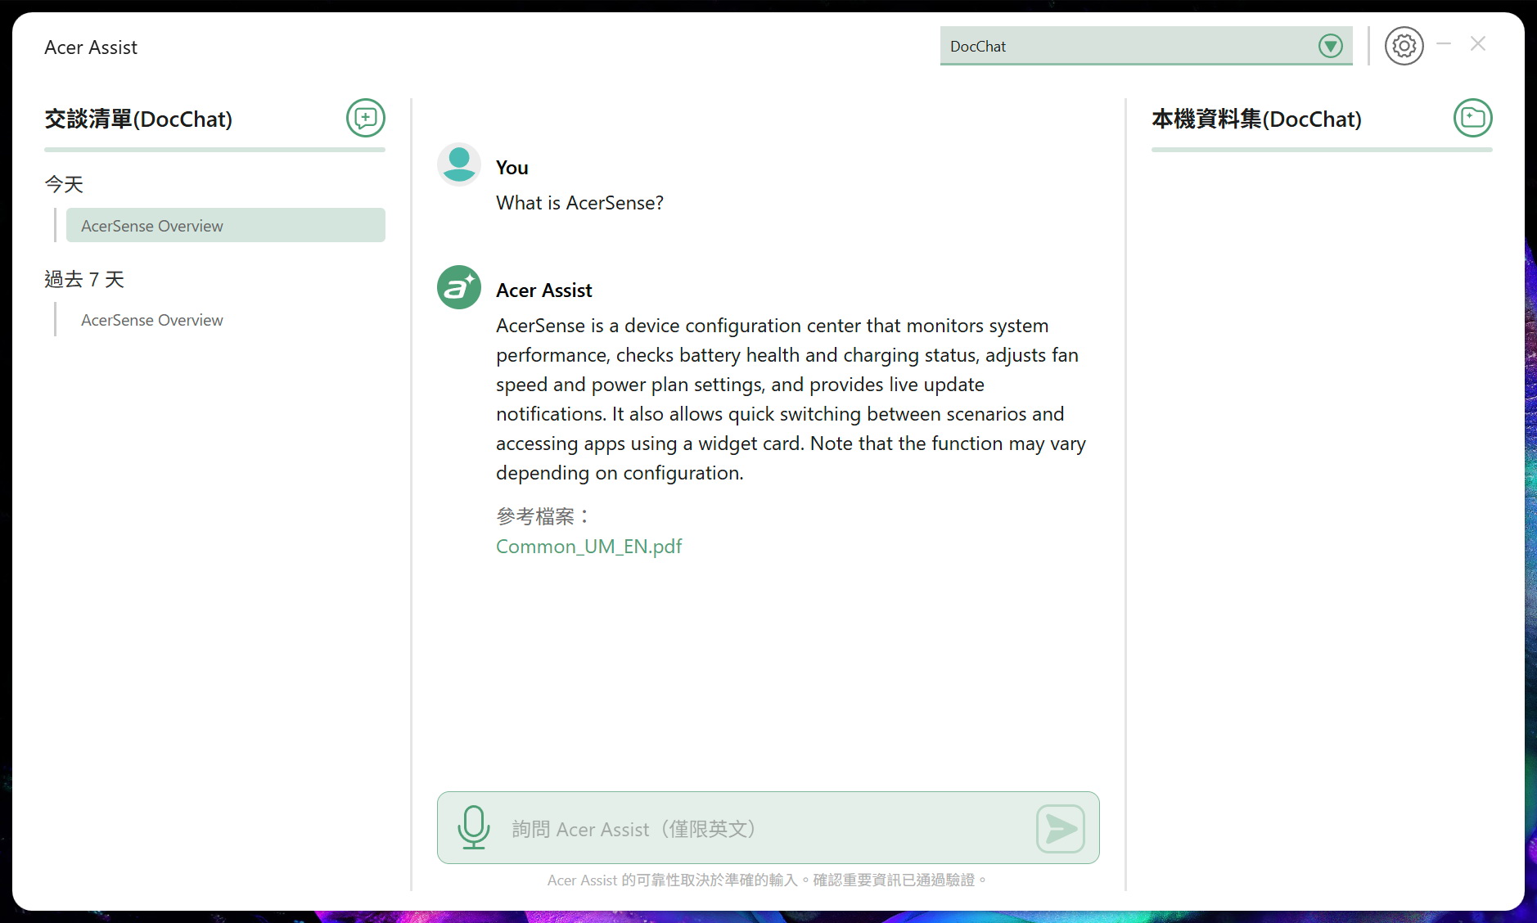Click the Acer Assist sender name in chat

[544, 290]
